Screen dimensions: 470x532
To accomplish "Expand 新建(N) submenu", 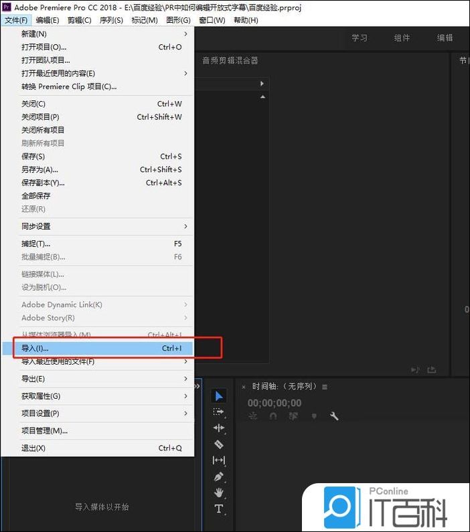I will (x=97, y=34).
